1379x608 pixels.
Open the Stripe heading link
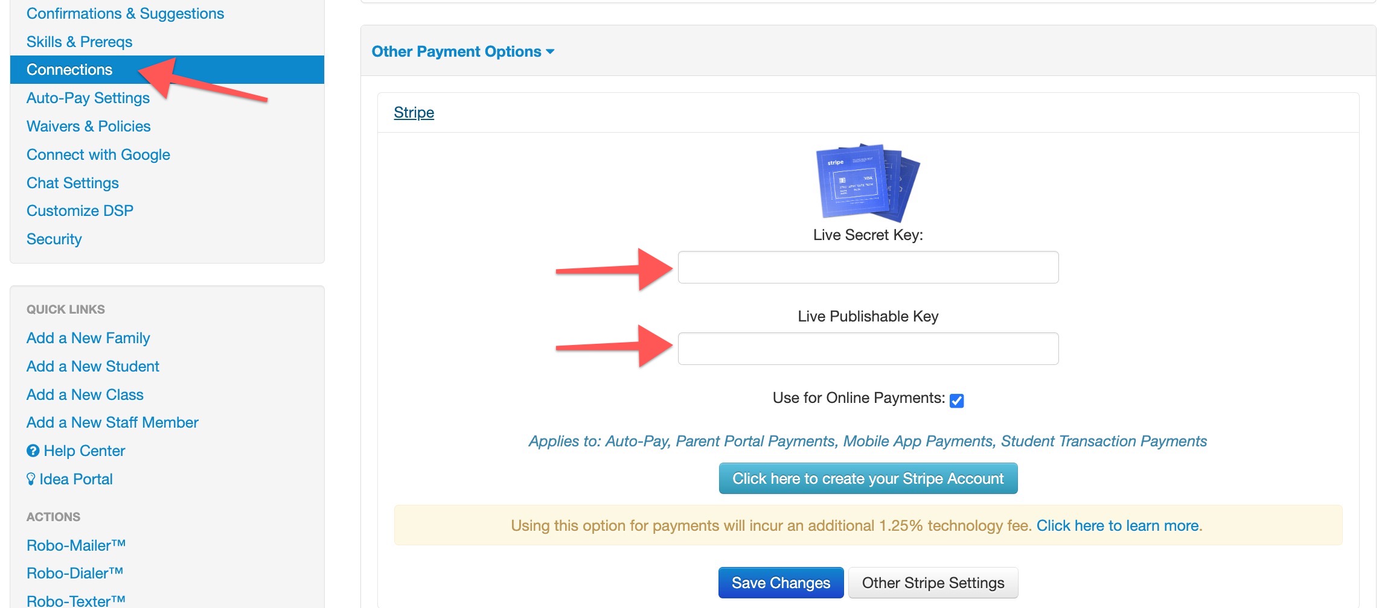[x=414, y=112]
